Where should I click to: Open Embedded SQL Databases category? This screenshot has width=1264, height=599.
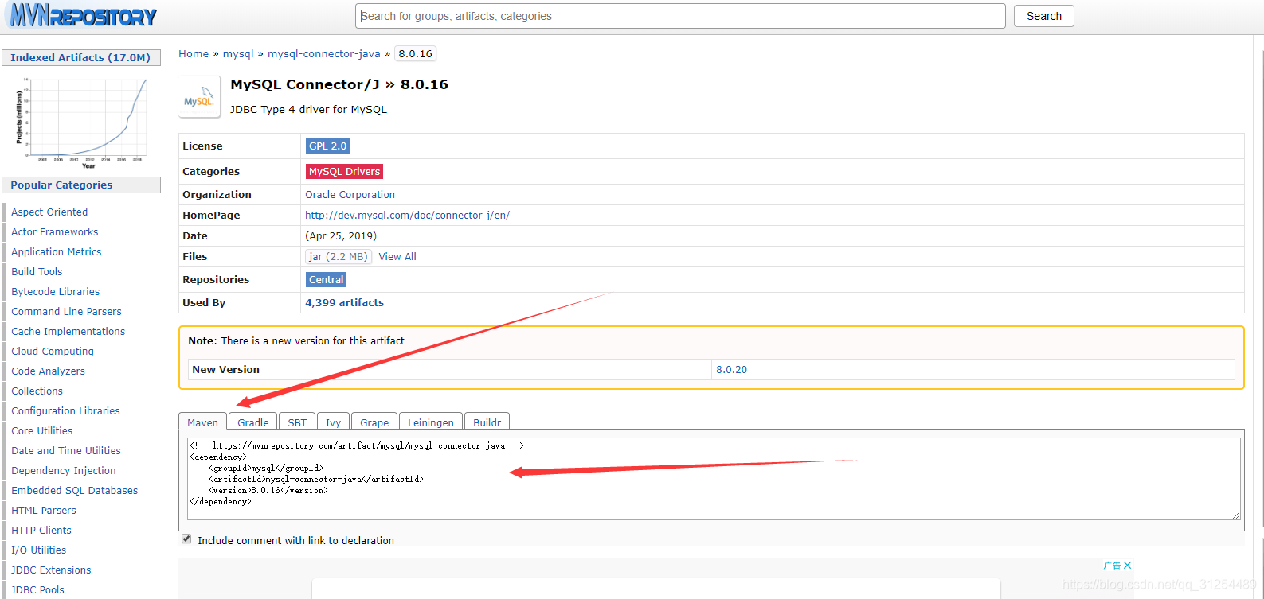[x=74, y=491]
